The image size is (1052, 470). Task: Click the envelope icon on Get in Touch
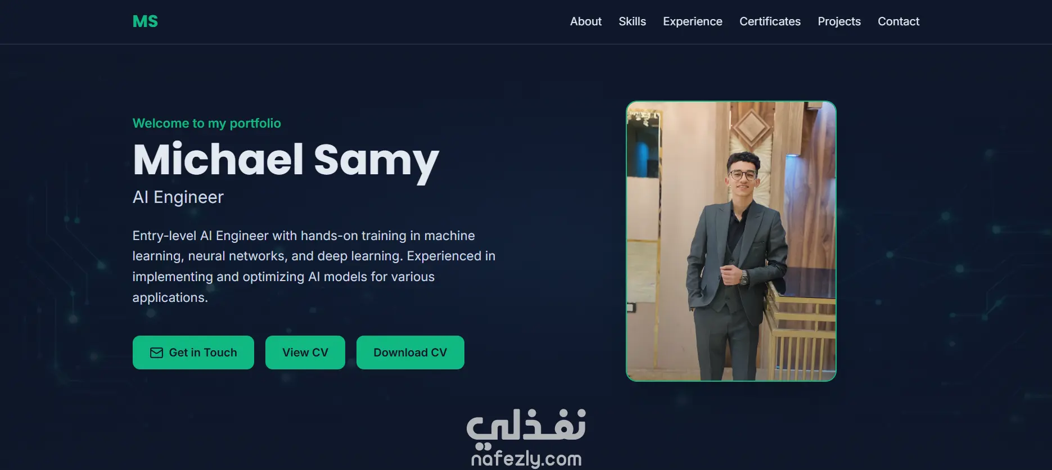point(156,352)
